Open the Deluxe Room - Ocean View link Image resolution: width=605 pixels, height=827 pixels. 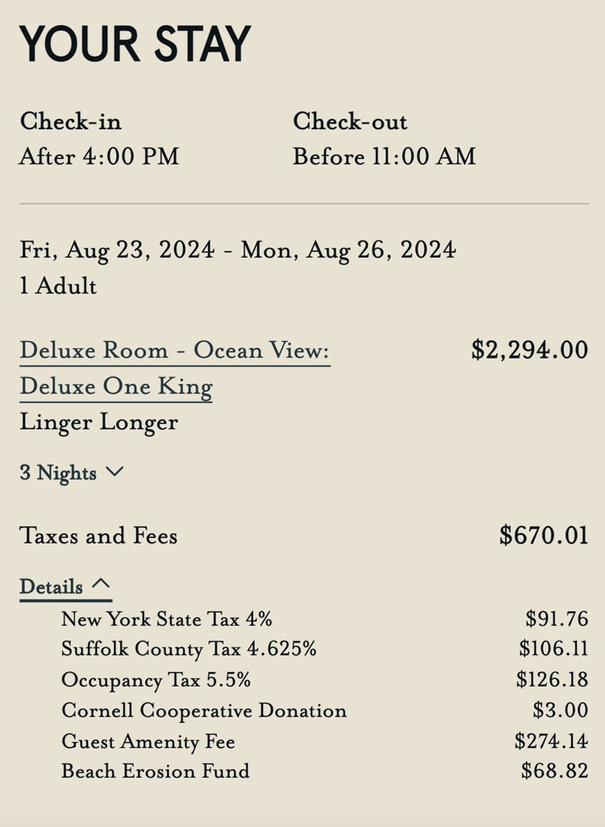pyautogui.click(x=174, y=351)
